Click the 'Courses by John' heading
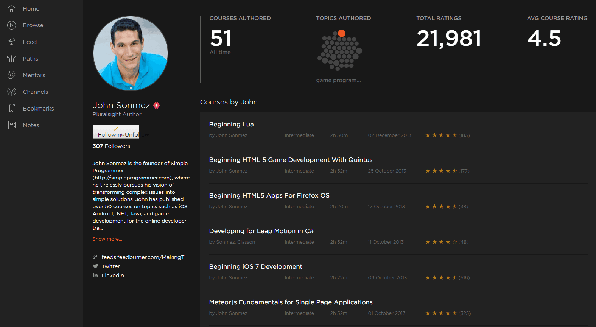Screen dimensions: 596x327 (x=229, y=102)
